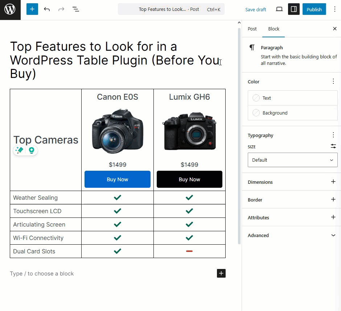Select the 'Canon EOS' column header
The image size is (341, 311).
point(118,97)
